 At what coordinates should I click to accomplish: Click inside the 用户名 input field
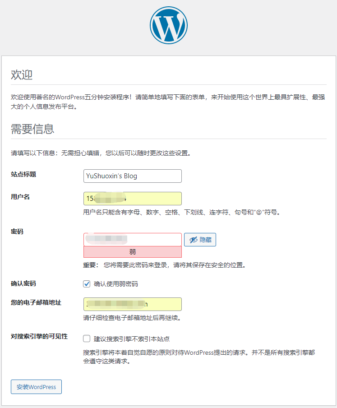(132, 199)
